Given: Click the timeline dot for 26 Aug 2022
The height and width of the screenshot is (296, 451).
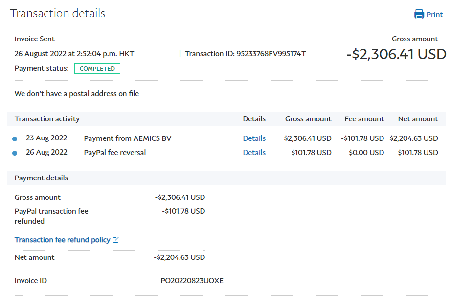Looking at the screenshot, I should click(x=15, y=153).
